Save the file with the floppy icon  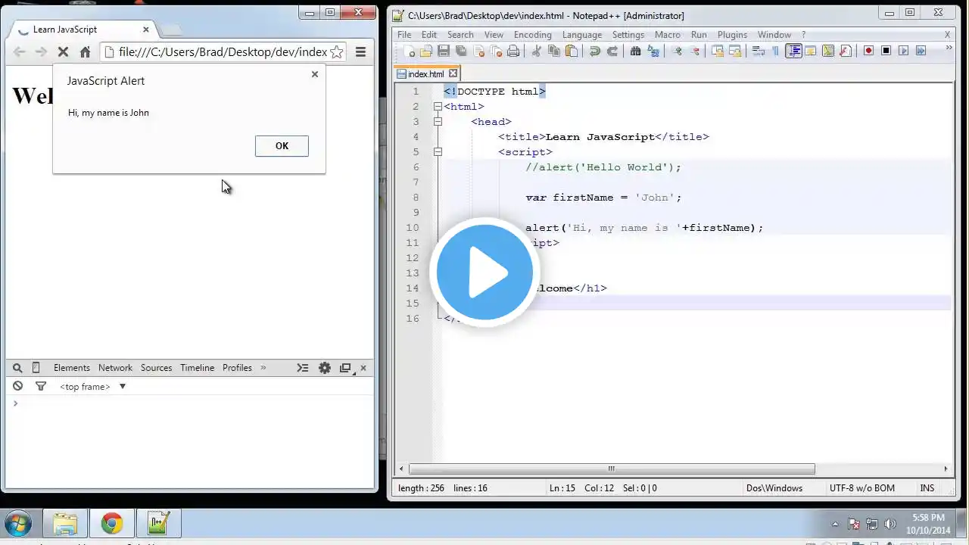pyautogui.click(x=444, y=51)
